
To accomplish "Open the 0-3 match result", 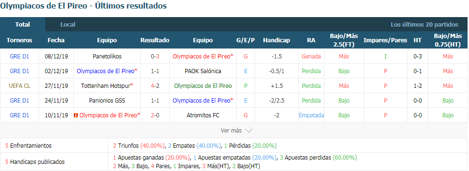I will 155,57.
